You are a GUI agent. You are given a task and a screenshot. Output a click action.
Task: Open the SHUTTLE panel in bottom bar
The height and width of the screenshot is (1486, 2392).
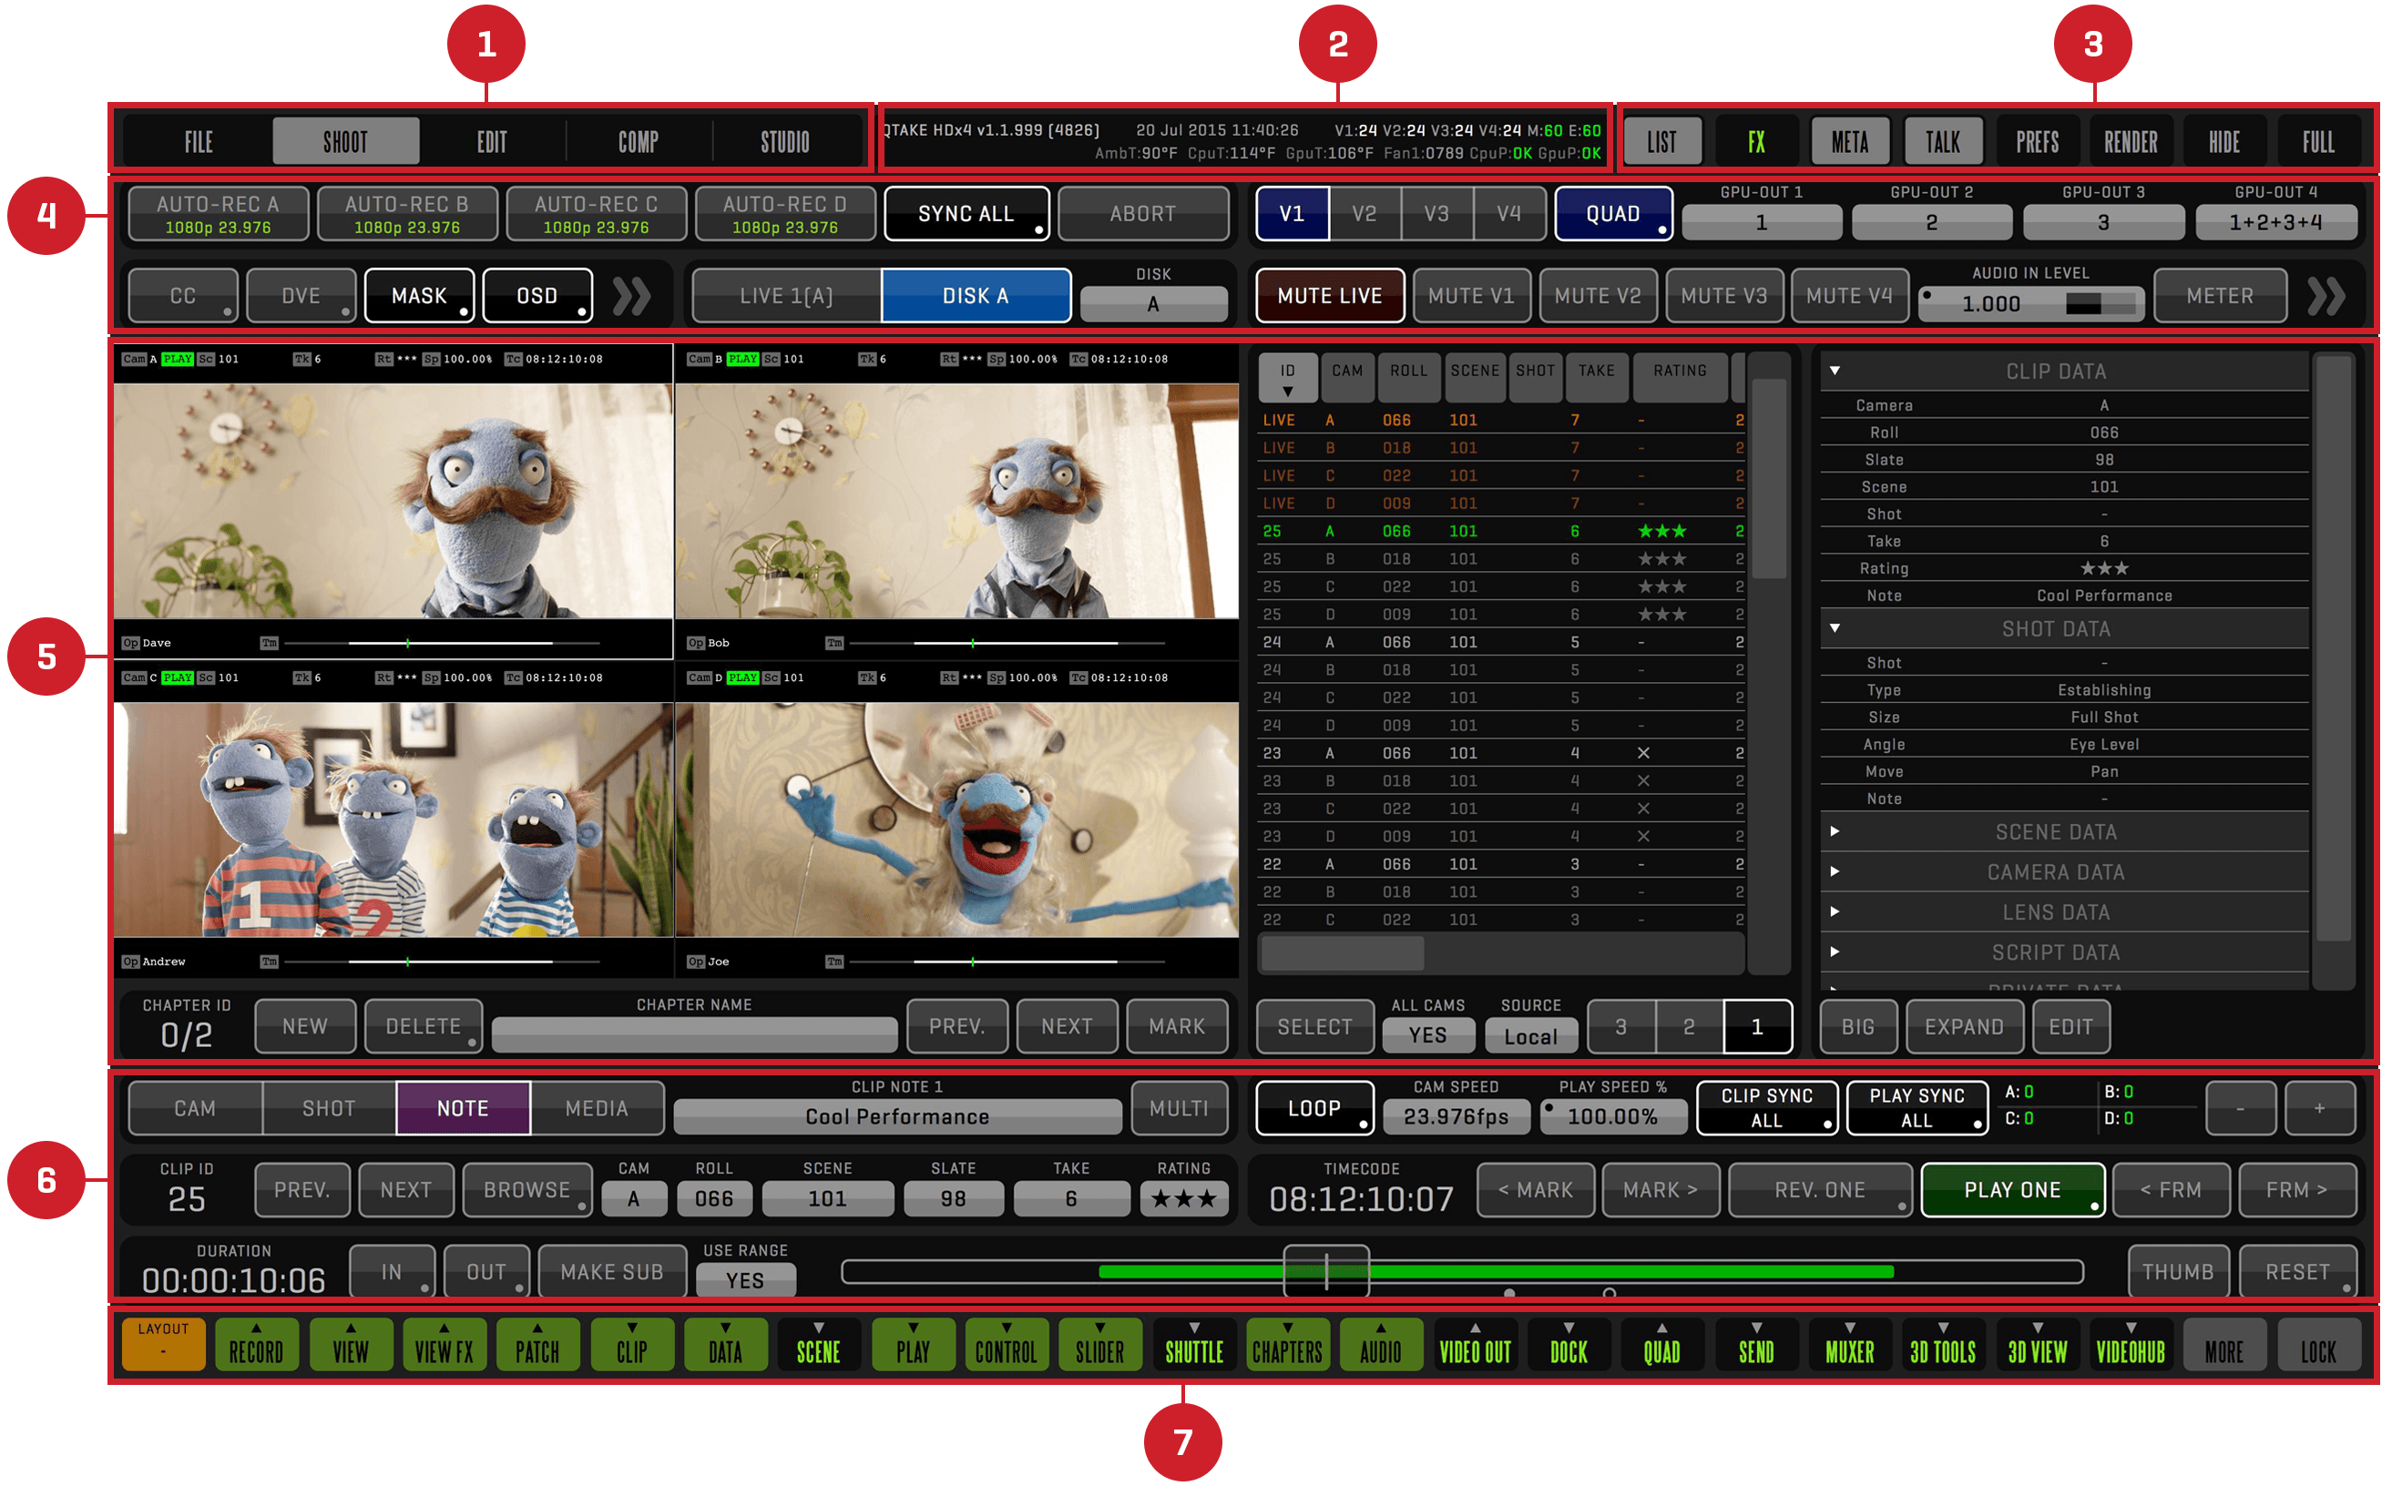pyautogui.click(x=1193, y=1347)
